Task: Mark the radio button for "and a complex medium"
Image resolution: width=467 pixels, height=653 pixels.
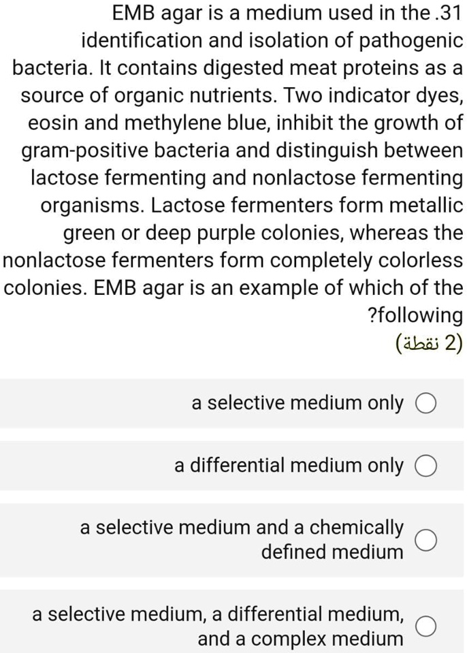Action: pos(426,627)
